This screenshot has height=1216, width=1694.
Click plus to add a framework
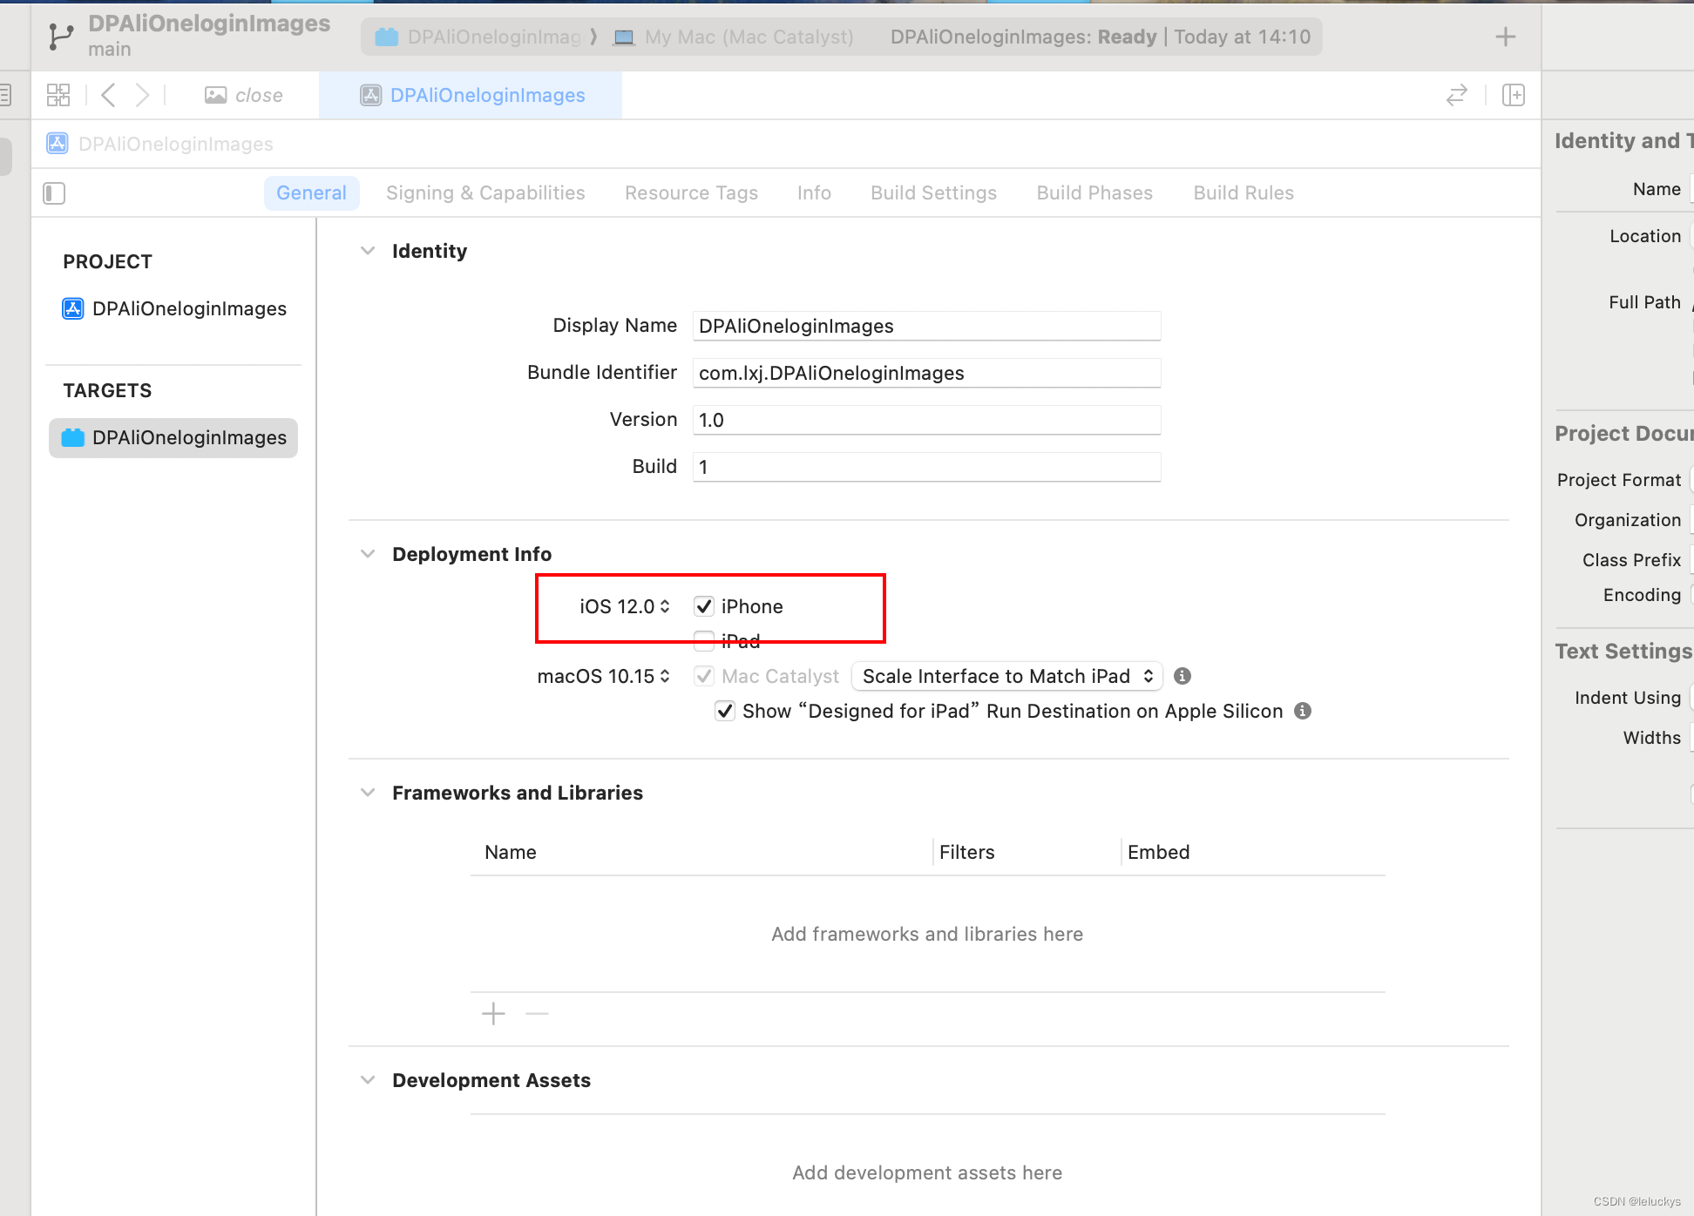493,1014
